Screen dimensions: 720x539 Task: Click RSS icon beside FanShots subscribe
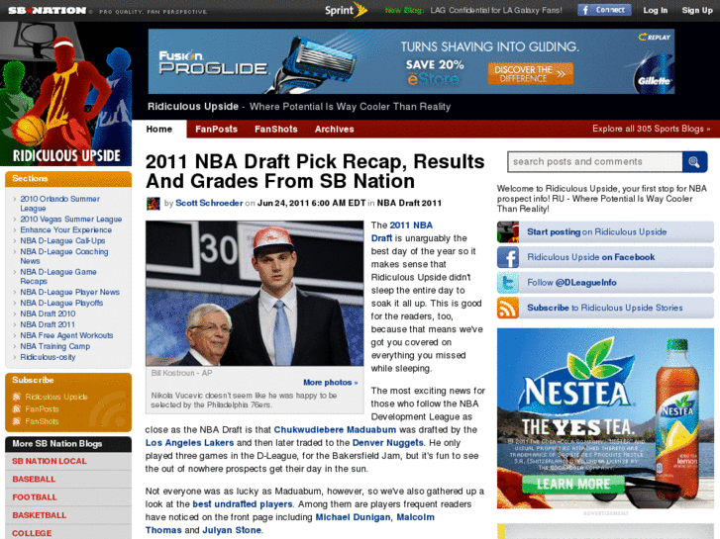(x=17, y=421)
